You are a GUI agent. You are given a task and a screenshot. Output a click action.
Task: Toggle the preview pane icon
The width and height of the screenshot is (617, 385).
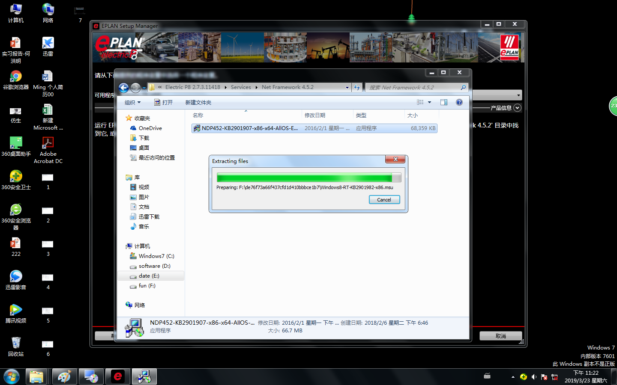tap(444, 102)
